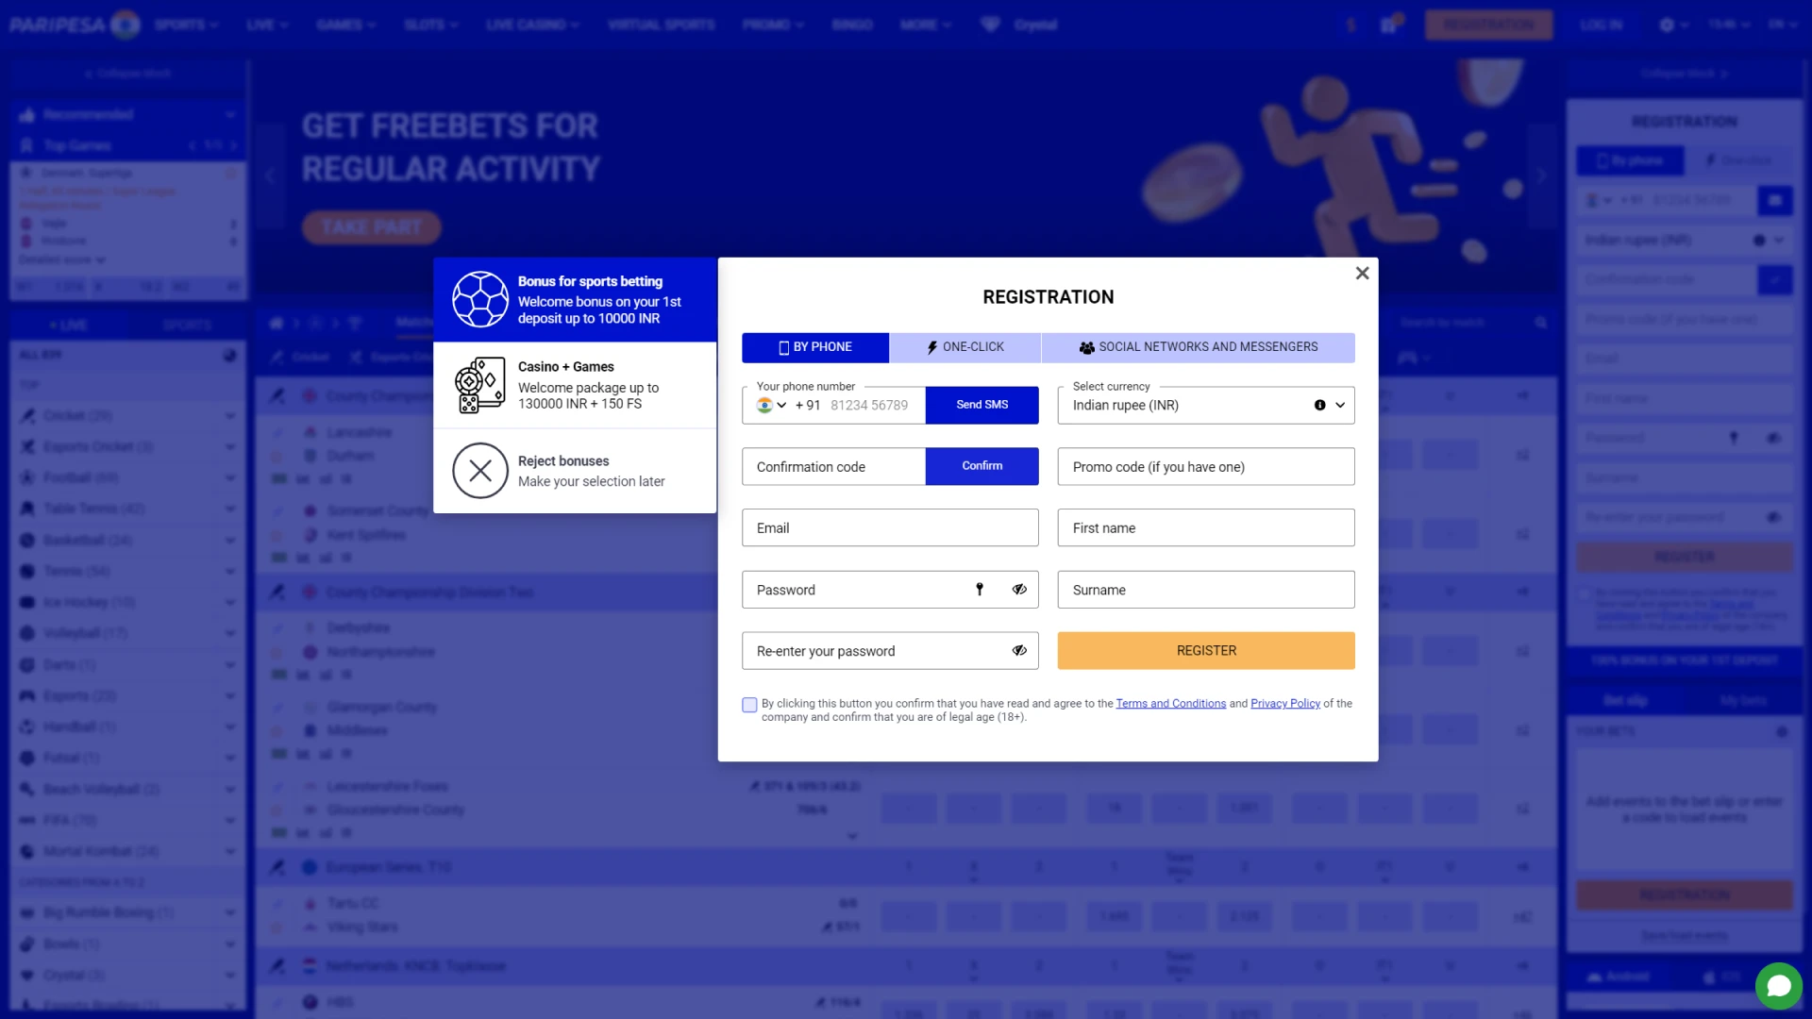Click the Reject bonuses X icon

(479, 470)
